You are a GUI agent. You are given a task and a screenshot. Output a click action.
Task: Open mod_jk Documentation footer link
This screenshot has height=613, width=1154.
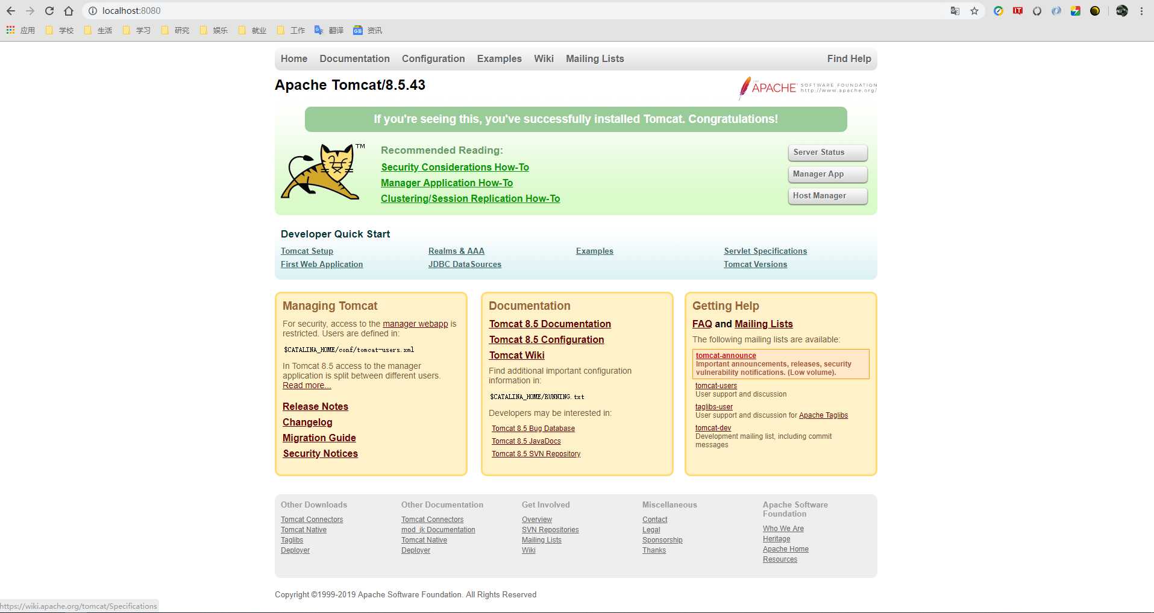[438, 530]
